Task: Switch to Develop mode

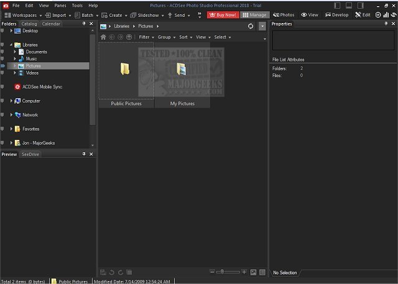Action: pyautogui.click(x=336, y=14)
